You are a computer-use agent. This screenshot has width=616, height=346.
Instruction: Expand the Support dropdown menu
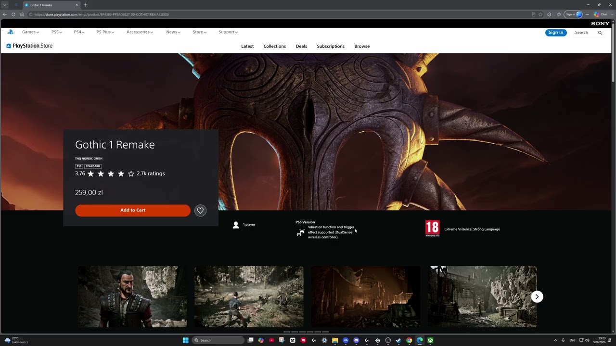click(228, 32)
